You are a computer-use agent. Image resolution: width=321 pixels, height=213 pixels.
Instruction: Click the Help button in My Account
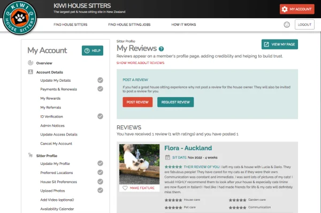[93, 50]
